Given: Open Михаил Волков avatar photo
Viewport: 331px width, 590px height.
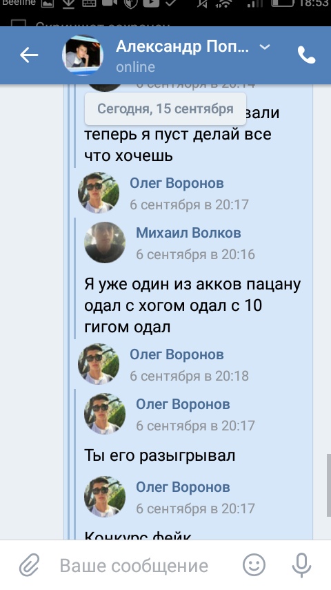Looking at the screenshot, I should (105, 242).
